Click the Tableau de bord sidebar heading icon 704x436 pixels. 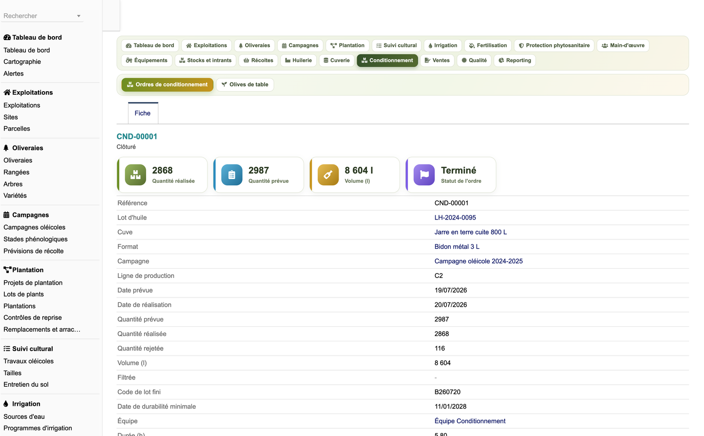coord(7,38)
